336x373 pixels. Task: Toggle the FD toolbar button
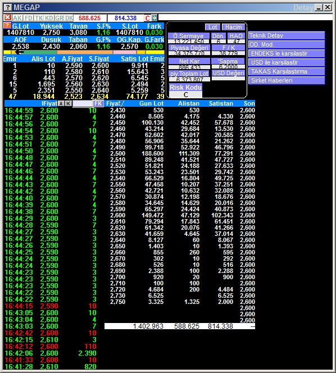click(29, 18)
